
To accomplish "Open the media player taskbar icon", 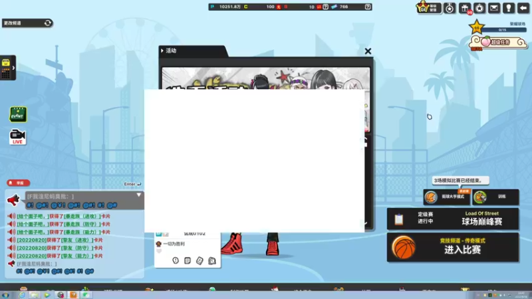I will 47,295.
